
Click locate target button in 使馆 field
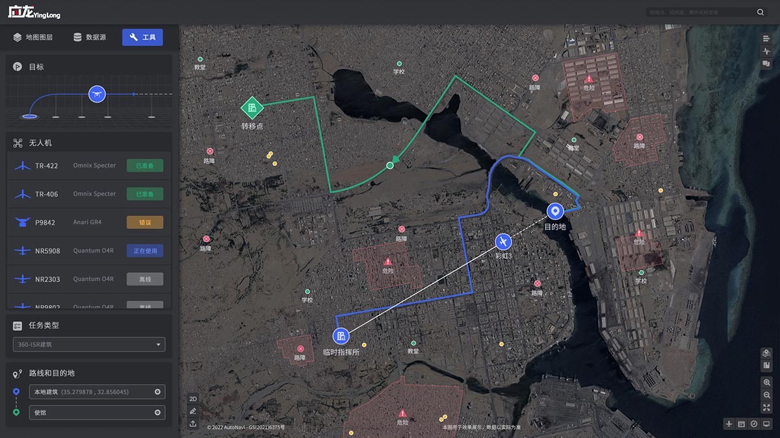pyautogui.click(x=157, y=413)
